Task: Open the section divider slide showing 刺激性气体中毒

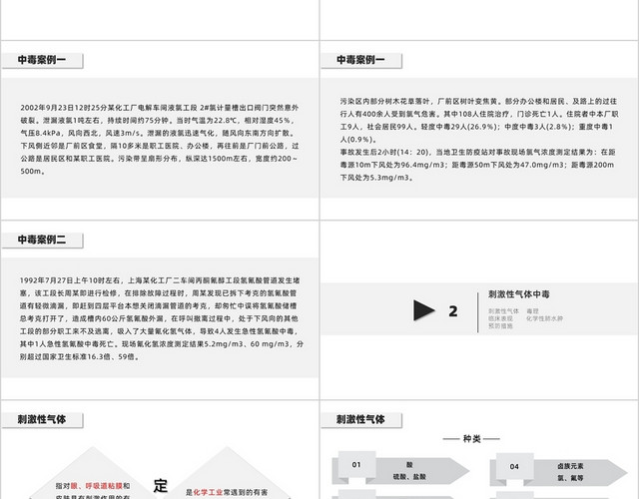Action: pyautogui.click(x=479, y=310)
